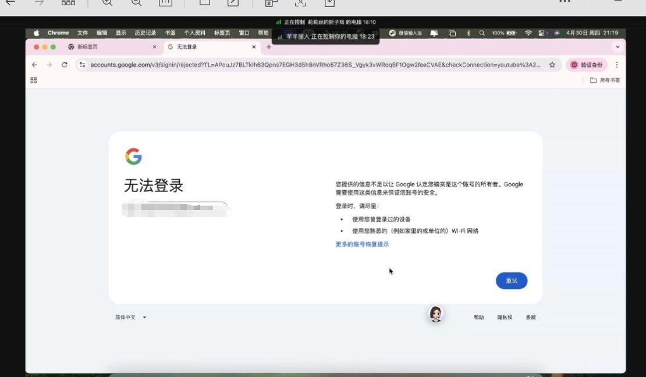
Task: Click the screen mirroring display icon
Action: point(434,33)
